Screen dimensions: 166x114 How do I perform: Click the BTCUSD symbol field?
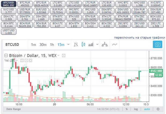(12, 45)
